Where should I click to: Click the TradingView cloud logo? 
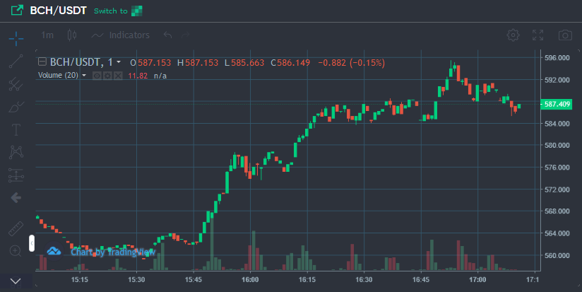pyautogui.click(x=54, y=251)
